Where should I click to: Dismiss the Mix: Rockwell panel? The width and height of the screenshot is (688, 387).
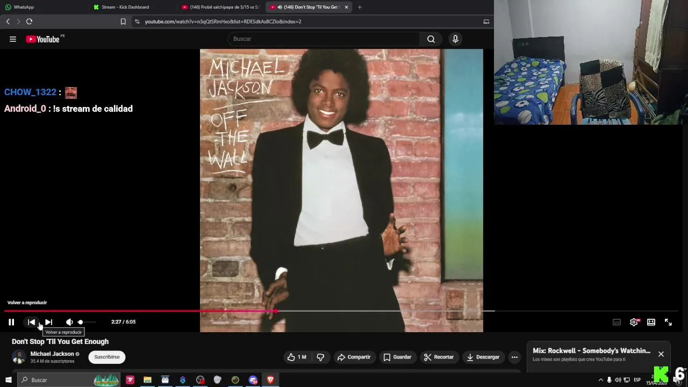click(661, 354)
